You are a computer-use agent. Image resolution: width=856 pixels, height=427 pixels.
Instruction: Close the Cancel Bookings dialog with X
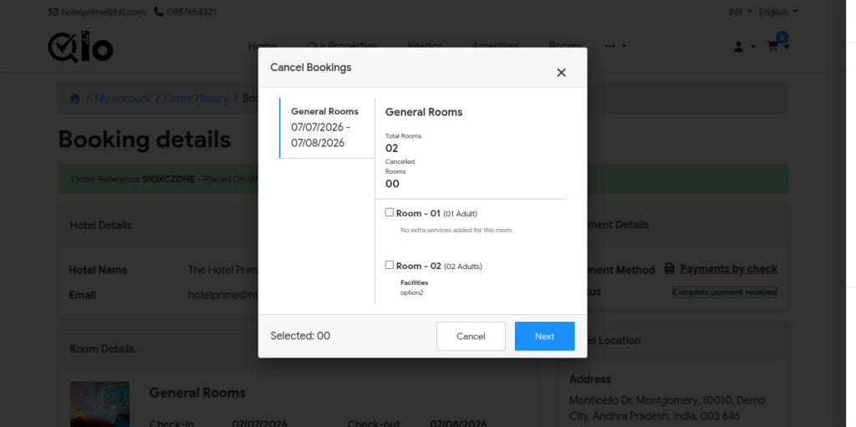(x=561, y=73)
